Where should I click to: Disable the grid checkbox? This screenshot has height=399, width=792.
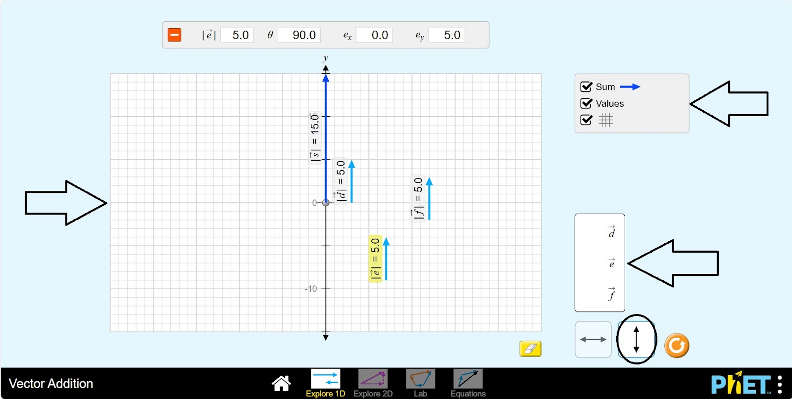point(587,120)
